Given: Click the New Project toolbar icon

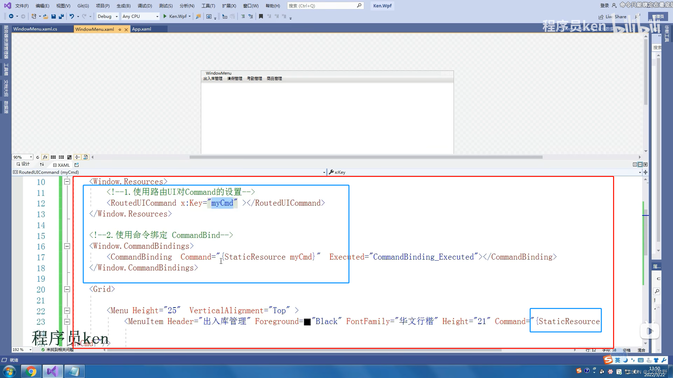Looking at the screenshot, I should click(34, 16).
